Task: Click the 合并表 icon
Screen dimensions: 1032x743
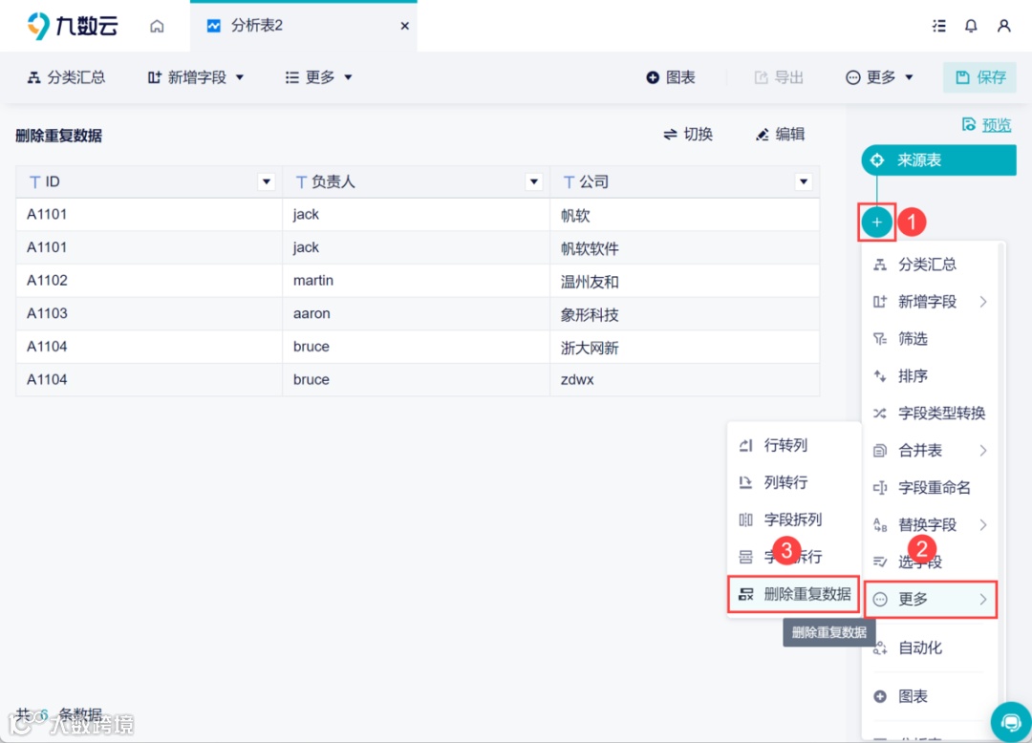Action: click(880, 451)
